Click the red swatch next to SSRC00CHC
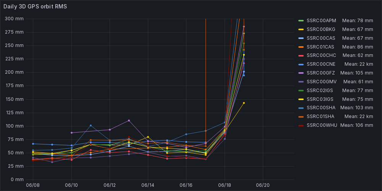This screenshot has height=191, width=382. pyautogui.click(x=301, y=55)
